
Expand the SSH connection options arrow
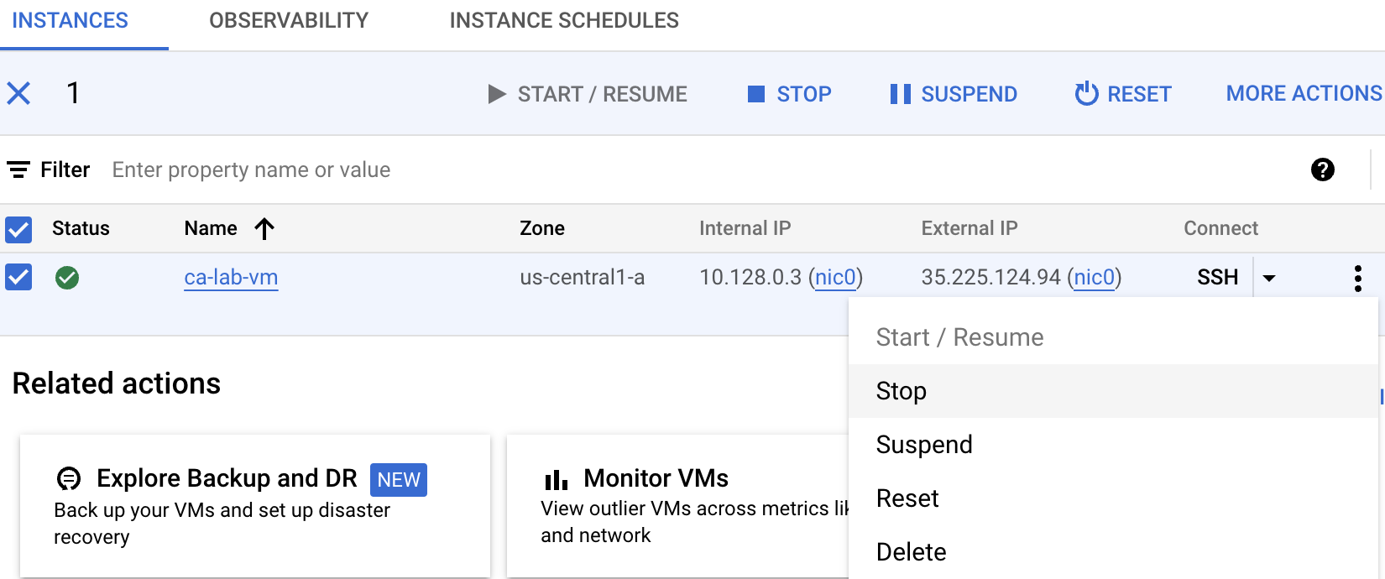pos(1269,278)
